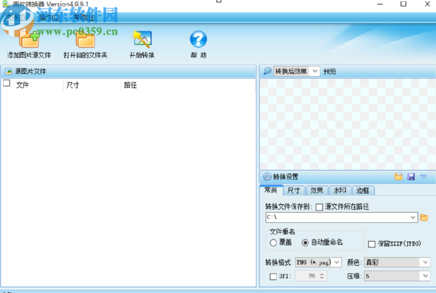Viewport: 436px width, 293px height.
Task: Open the 帮助(H) menu
Action: click(84, 17)
